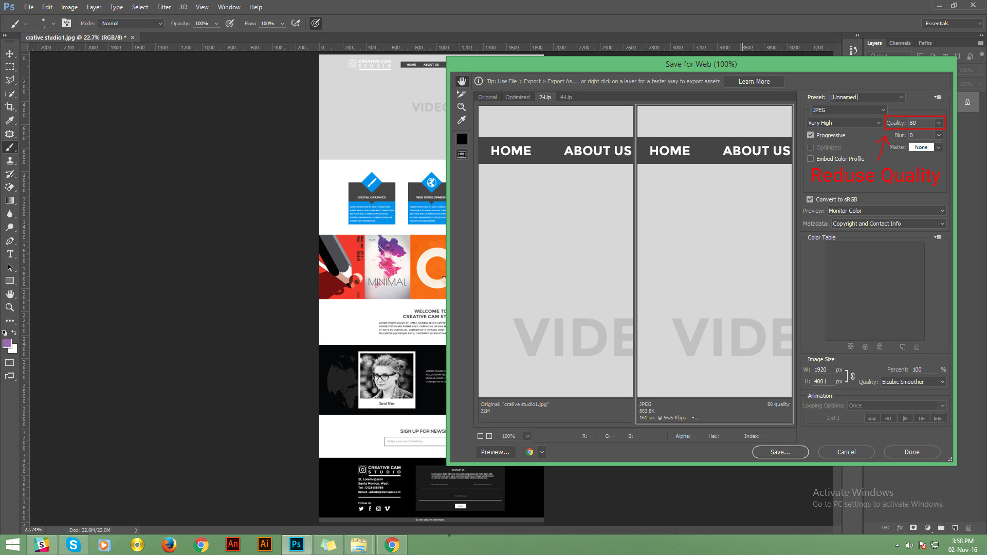Enable Embed Color Profile checkbox
987x555 pixels.
point(811,159)
